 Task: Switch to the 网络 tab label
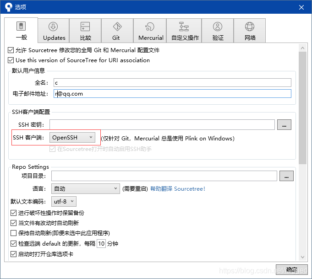(250, 38)
